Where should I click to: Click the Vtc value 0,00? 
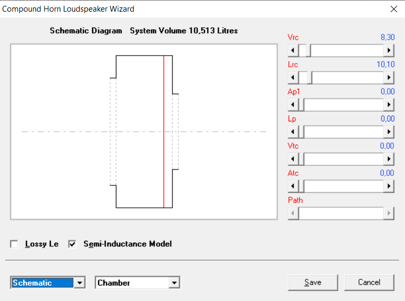point(387,146)
